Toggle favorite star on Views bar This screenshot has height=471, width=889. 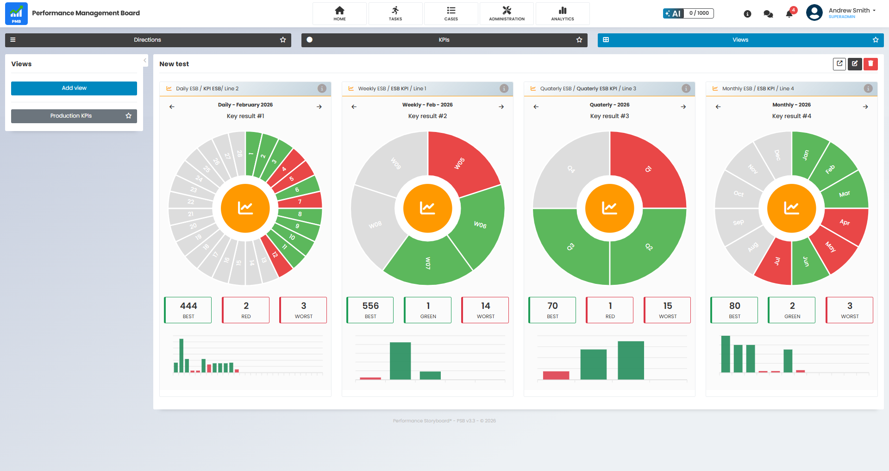coord(876,40)
